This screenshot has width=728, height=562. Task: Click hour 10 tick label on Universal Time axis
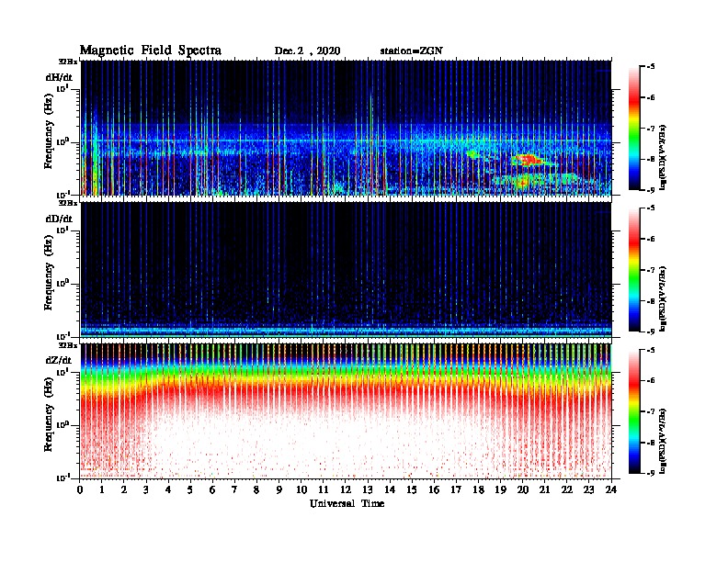301,489
